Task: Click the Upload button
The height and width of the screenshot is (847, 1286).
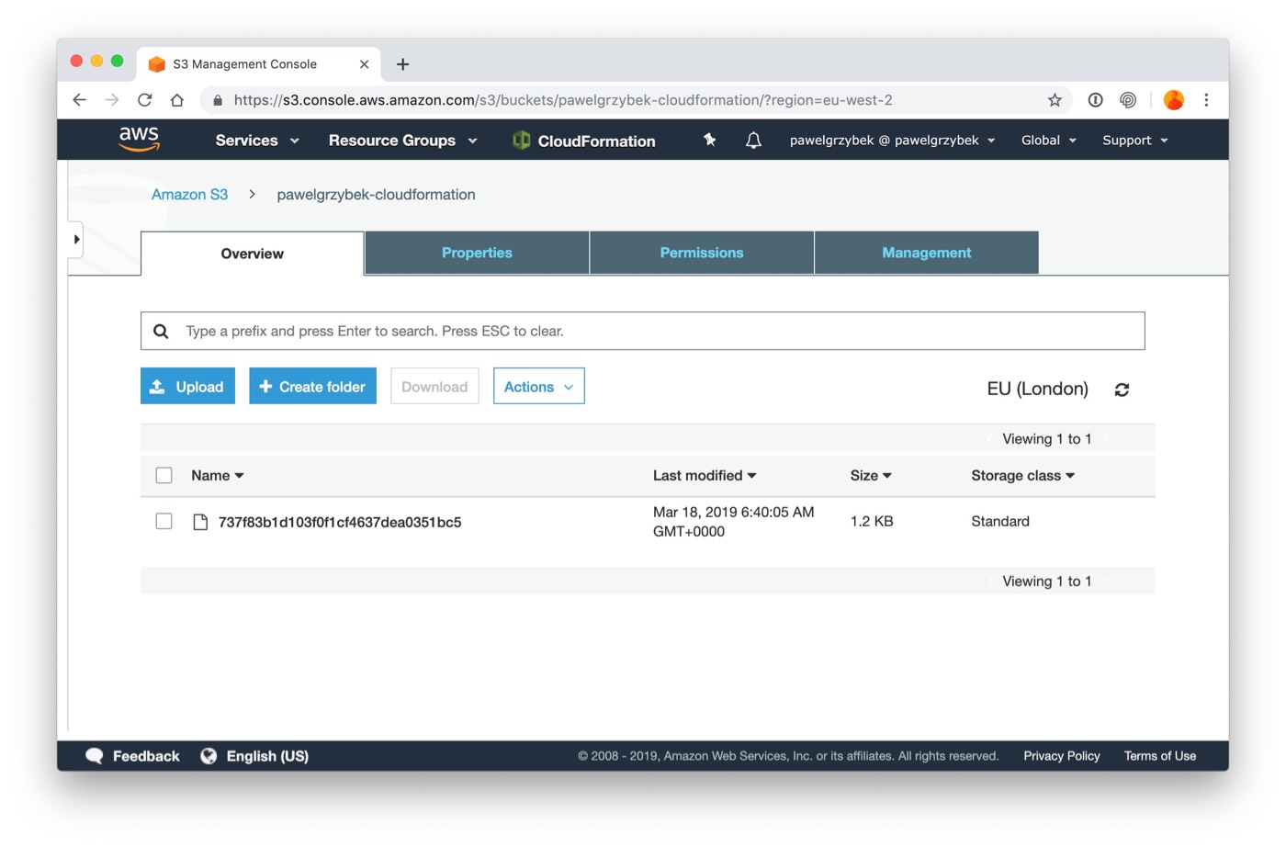Action: [187, 386]
